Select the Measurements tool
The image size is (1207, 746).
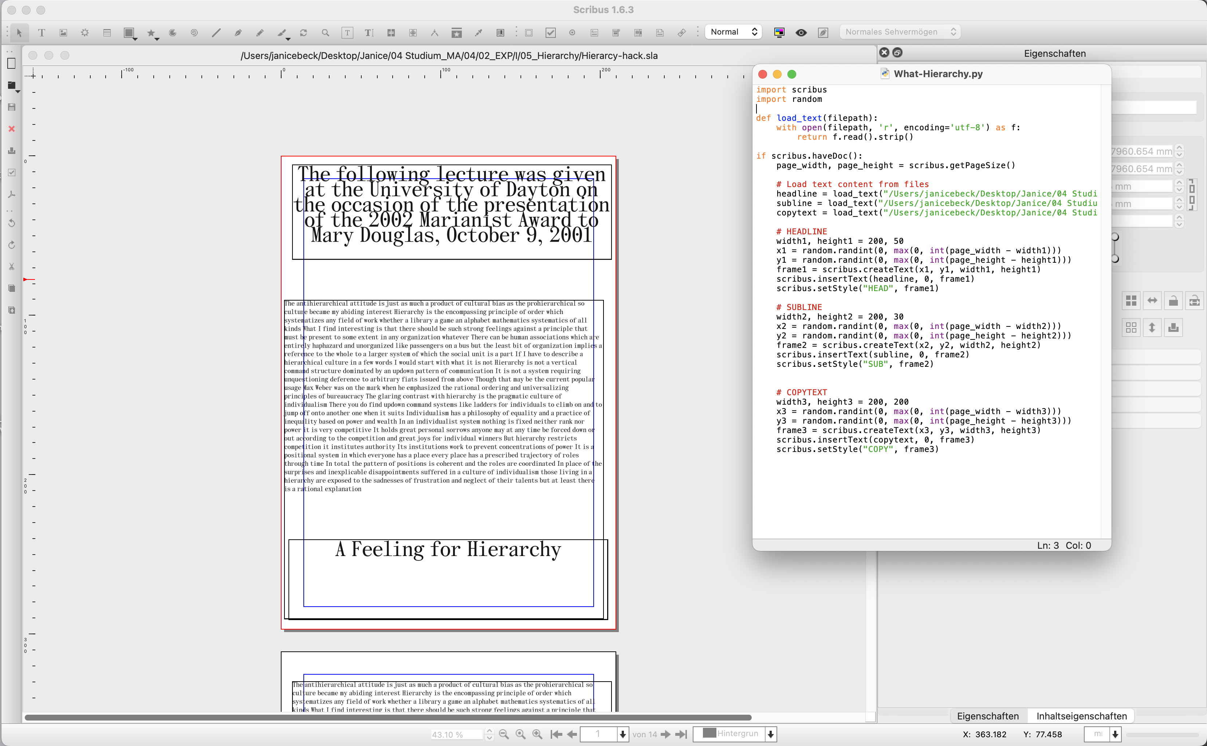[435, 32]
